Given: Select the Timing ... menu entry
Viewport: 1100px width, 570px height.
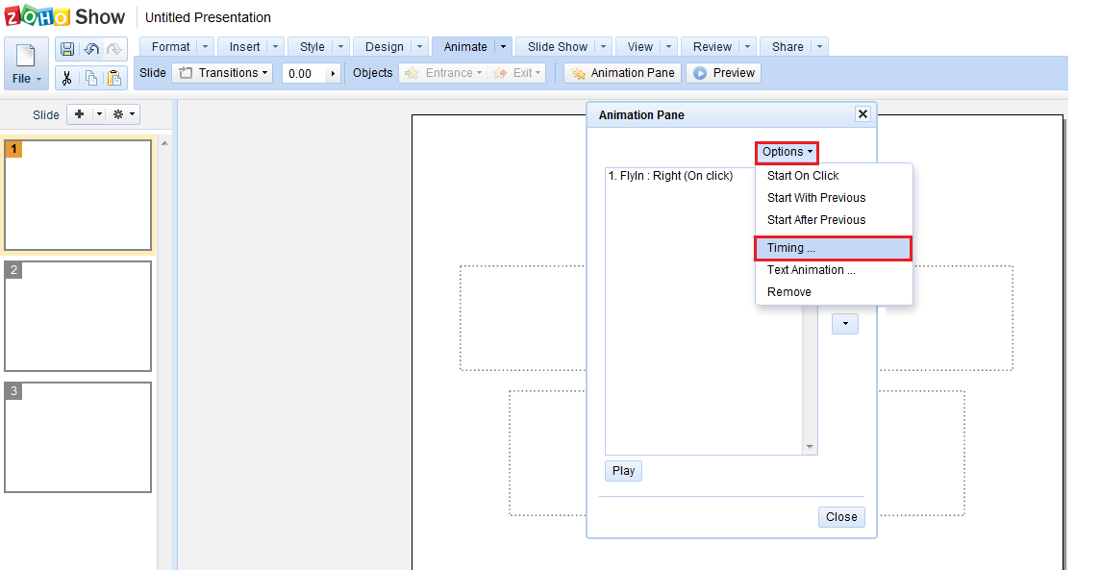Looking at the screenshot, I should [x=834, y=248].
